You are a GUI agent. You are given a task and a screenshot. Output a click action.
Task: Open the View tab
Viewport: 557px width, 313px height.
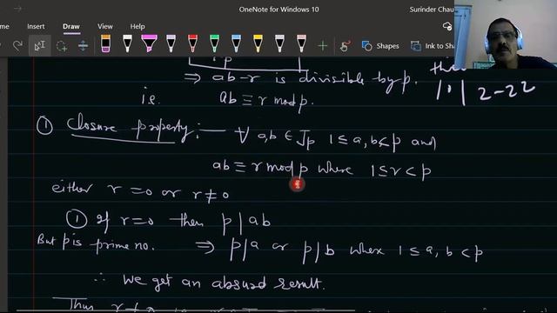pyautogui.click(x=104, y=26)
